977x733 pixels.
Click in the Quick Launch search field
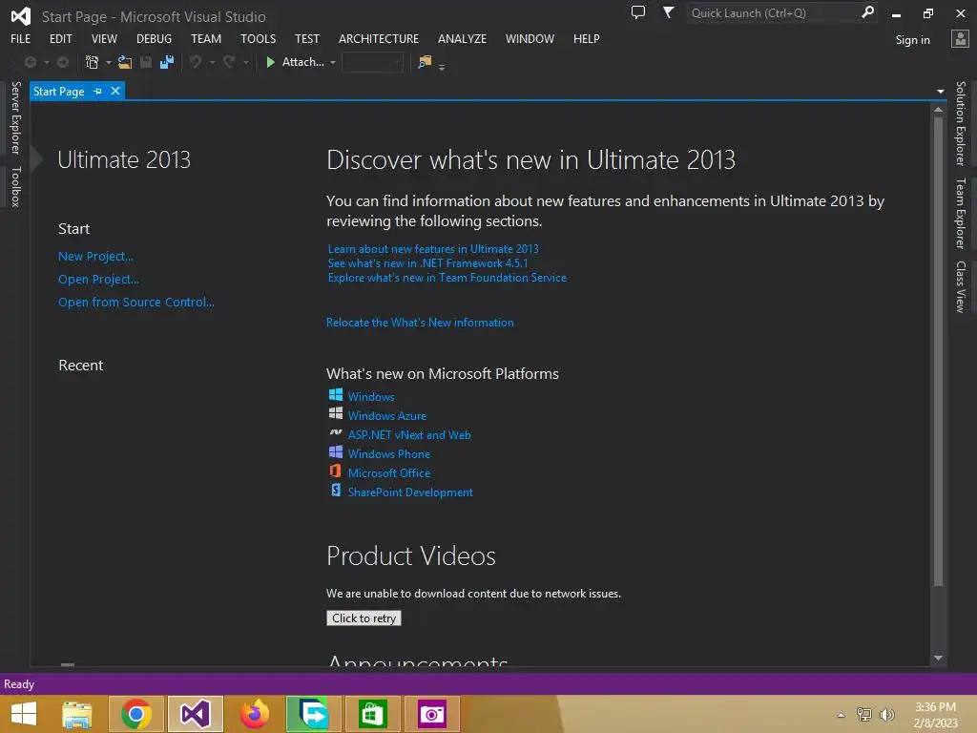773,12
